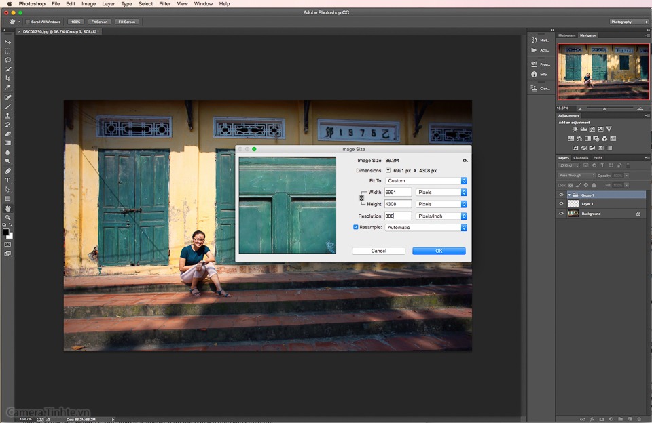Add a Brightness/Contrast adjustment
Viewport: 652px width, 423px height.
[x=575, y=129]
